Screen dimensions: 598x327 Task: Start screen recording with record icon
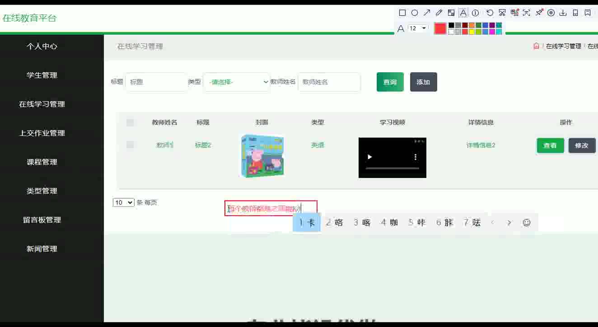click(x=551, y=13)
